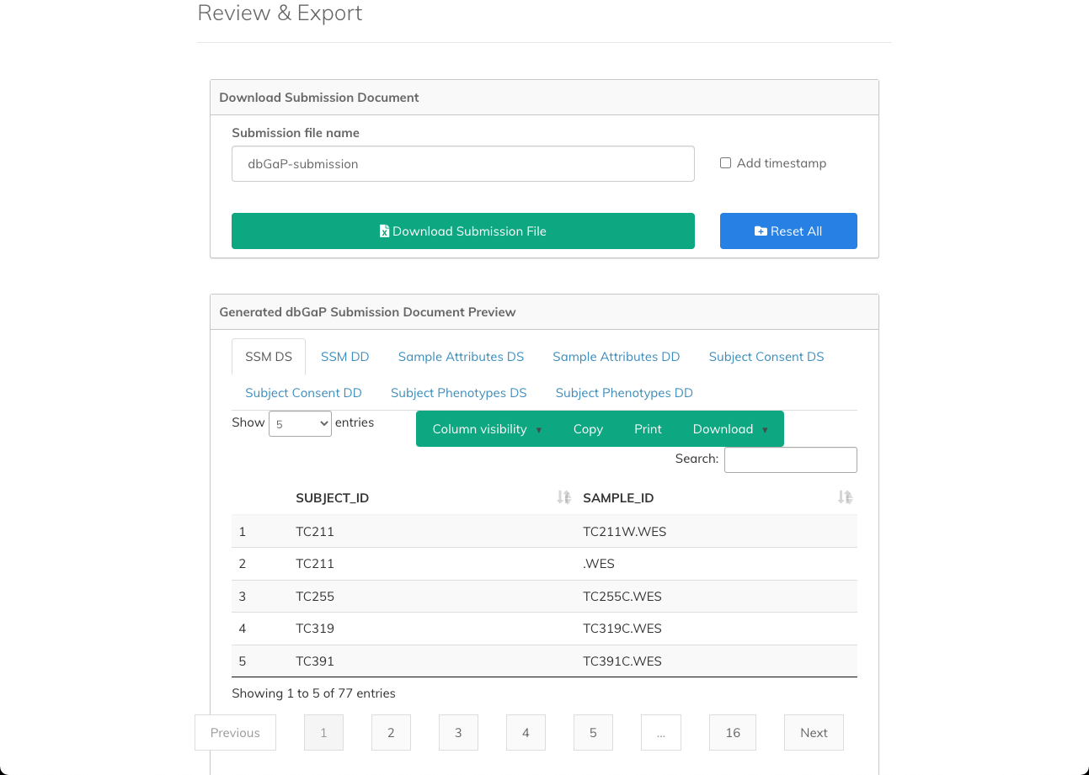This screenshot has height=775, width=1089.
Task: Click the Print button
Action: pos(648,429)
